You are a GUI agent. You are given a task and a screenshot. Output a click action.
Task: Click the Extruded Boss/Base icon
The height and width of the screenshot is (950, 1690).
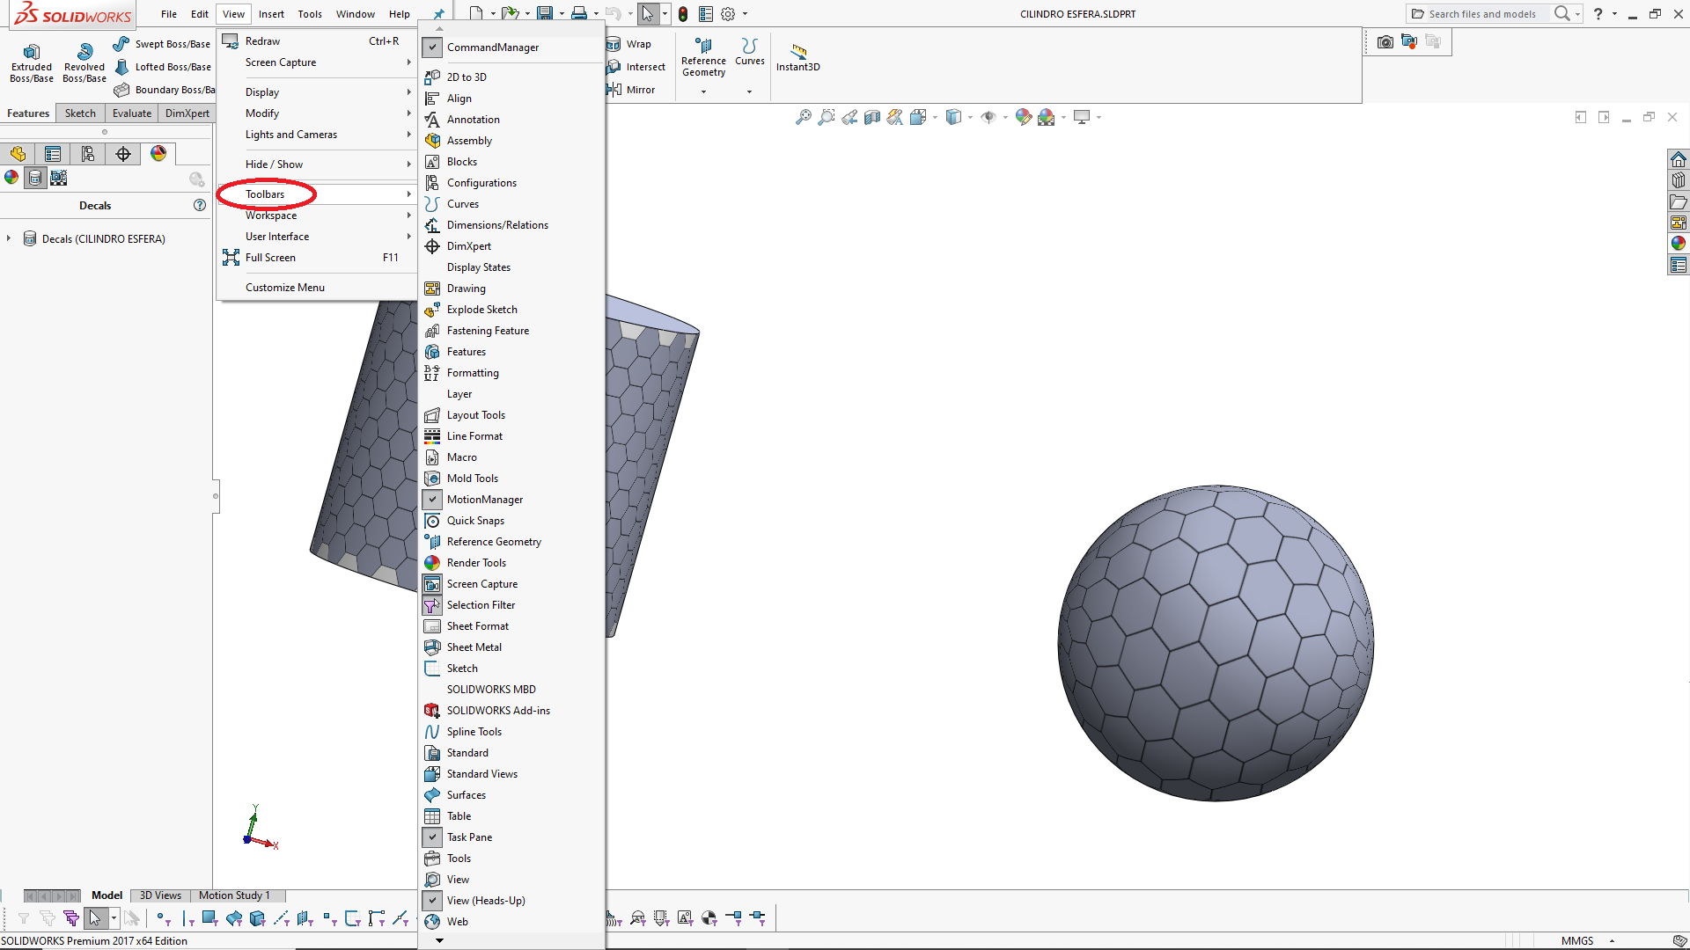32,52
